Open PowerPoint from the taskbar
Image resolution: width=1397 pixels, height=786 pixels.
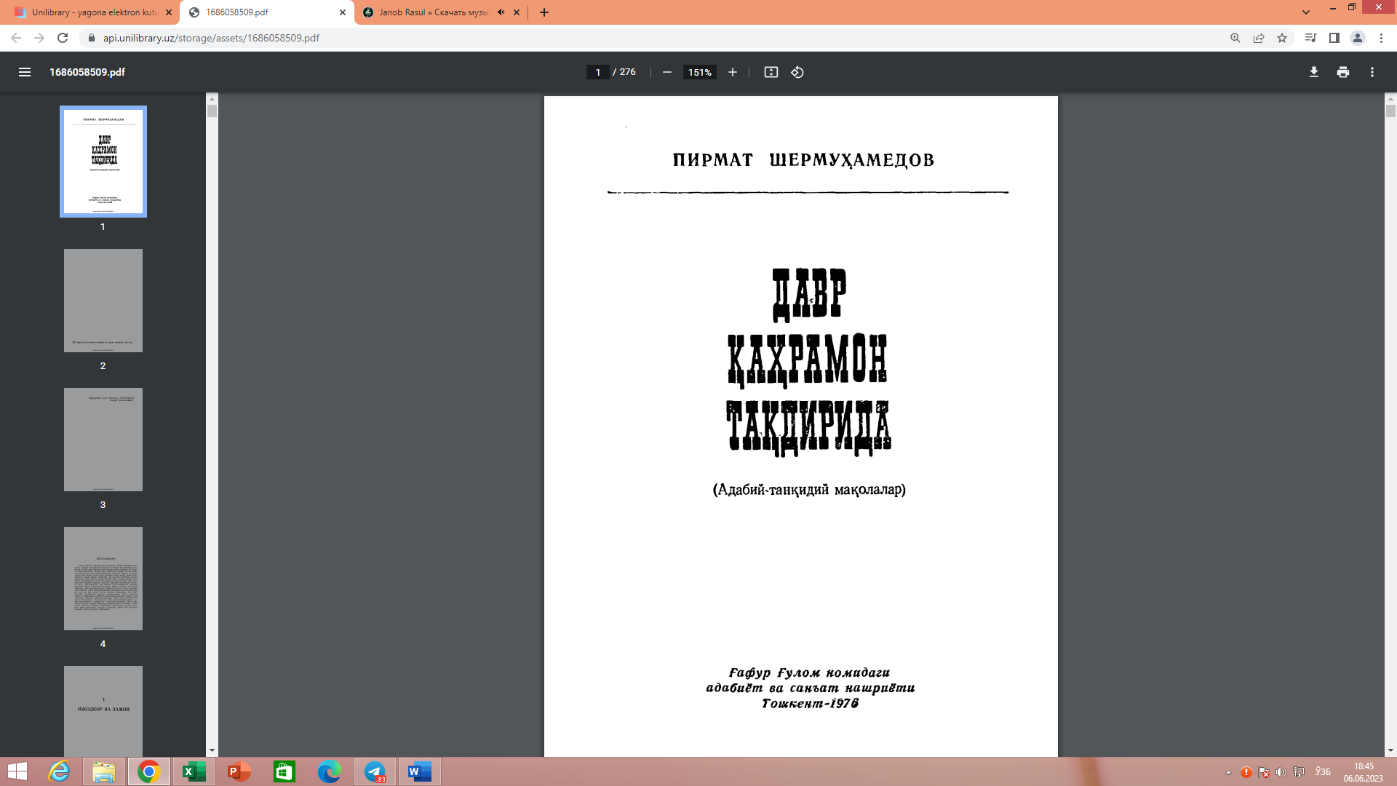coord(239,771)
